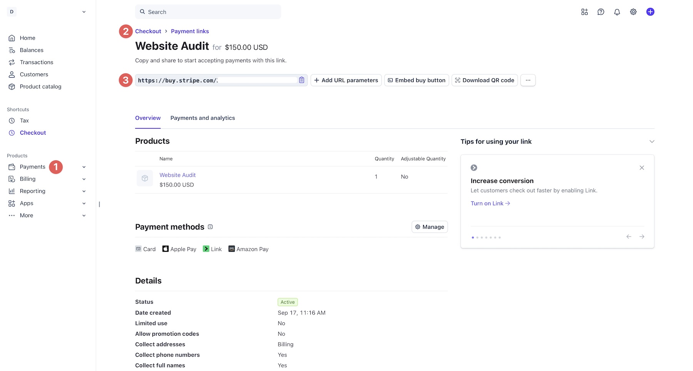
Task: Expand the Billing section chevron
Action: pyautogui.click(x=84, y=179)
